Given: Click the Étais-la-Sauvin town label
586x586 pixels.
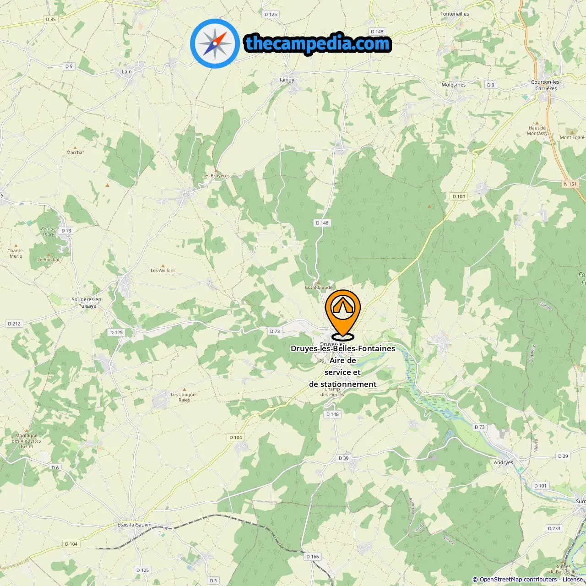Looking at the screenshot, I should 135,525.
